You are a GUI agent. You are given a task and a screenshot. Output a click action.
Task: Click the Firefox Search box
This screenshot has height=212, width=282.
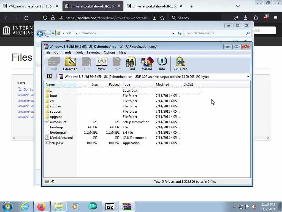click(195, 18)
